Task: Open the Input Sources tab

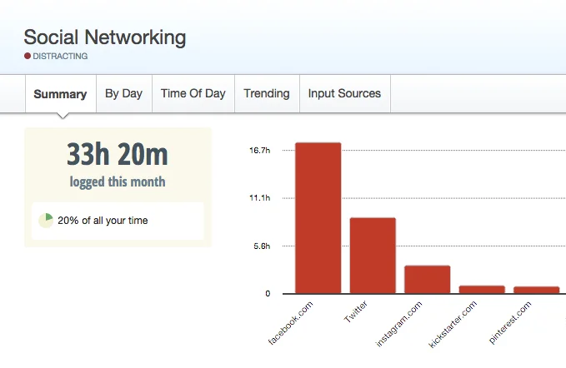Action: pyautogui.click(x=345, y=94)
